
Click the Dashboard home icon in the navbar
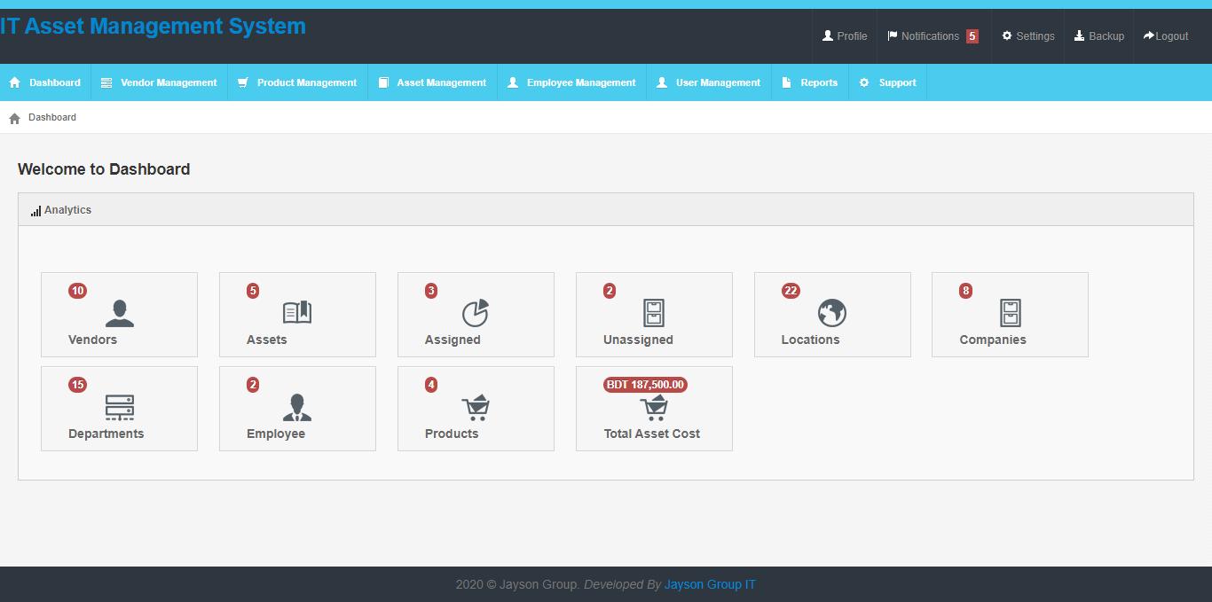14,82
